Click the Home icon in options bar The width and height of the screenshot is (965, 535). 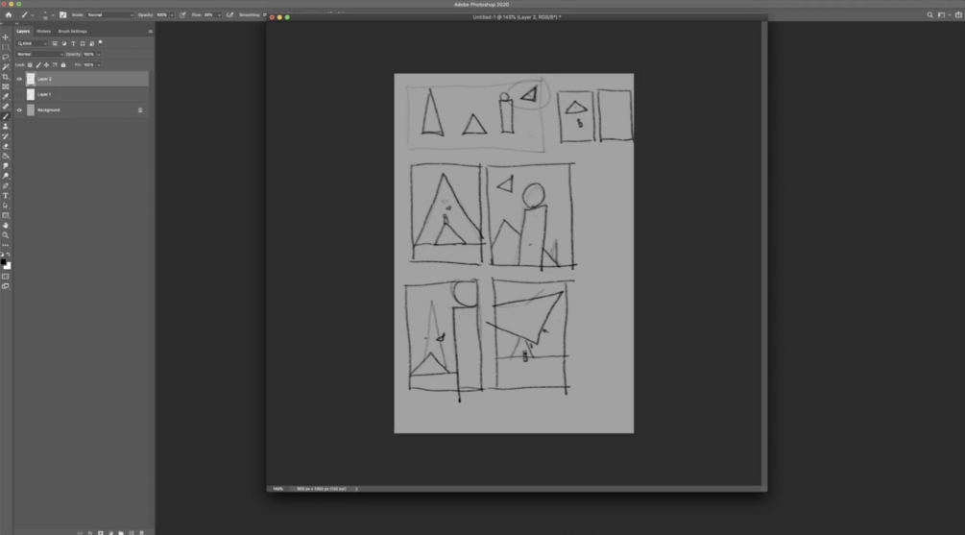tap(9, 14)
